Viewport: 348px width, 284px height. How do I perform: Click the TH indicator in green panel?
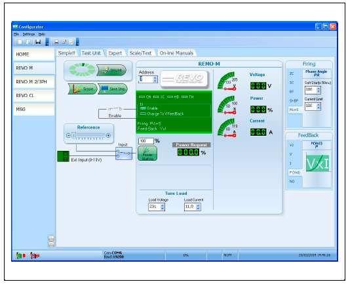pos(187,97)
